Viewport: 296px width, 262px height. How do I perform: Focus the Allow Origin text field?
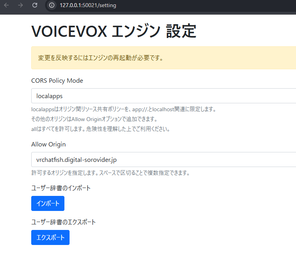click(x=164, y=159)
